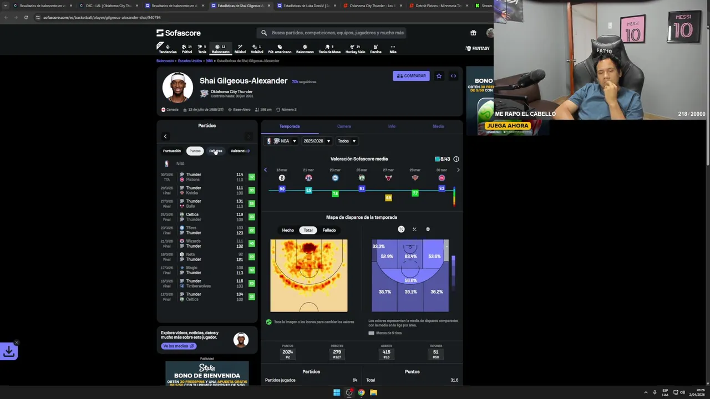Open the FANTASY section
Screen dimensions: 710x399
[x=478, y=48]
